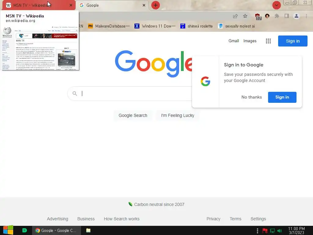Open the Advertising footer link
The height and width of the screenshot is (235, 313).
click(57, 219)
